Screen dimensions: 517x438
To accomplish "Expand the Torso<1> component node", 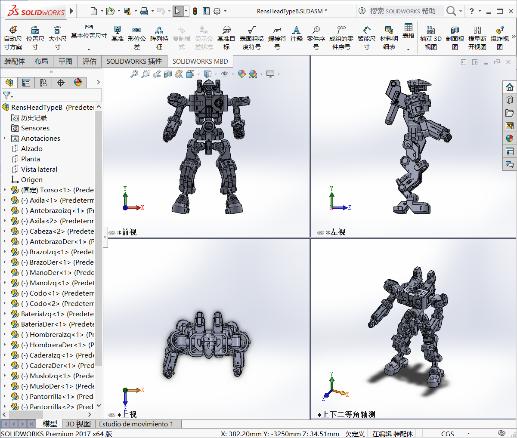I will [x=5, y=190].
